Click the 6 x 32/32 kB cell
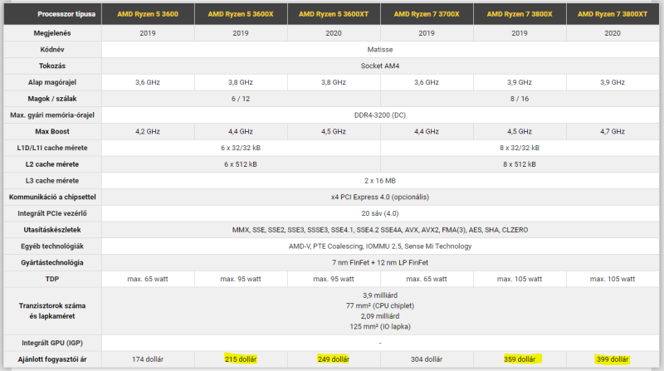 click(241, 148)
